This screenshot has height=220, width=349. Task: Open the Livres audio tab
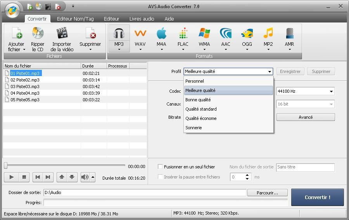pyautogui.click(x=142, y=19)
